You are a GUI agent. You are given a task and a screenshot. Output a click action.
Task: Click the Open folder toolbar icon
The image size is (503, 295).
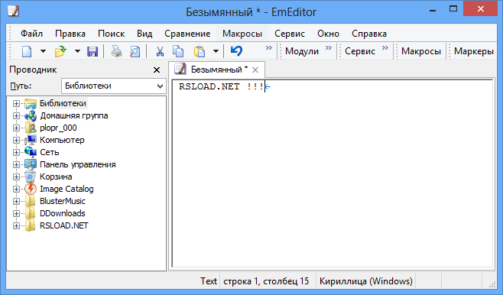coord(60,51)
